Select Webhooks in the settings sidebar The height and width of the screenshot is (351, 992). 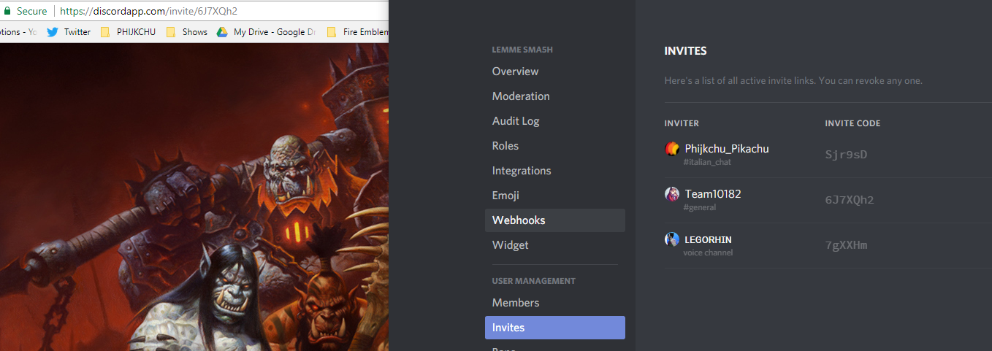(x=555, y=220)
